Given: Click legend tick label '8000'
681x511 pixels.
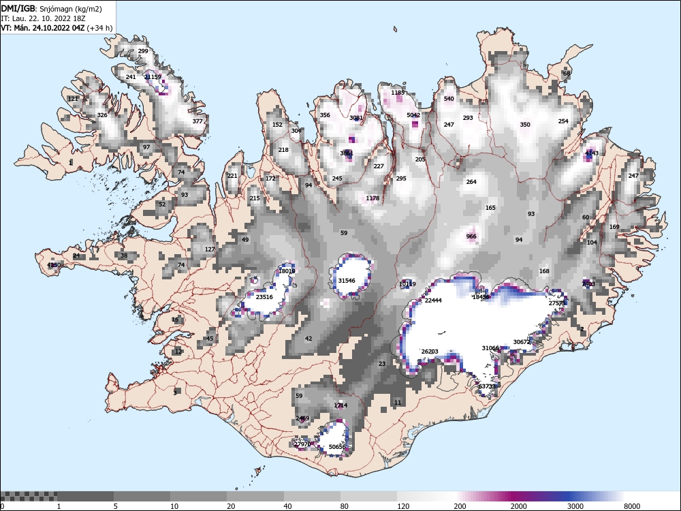Looking at the screenshot, I should tap(632, 506).
